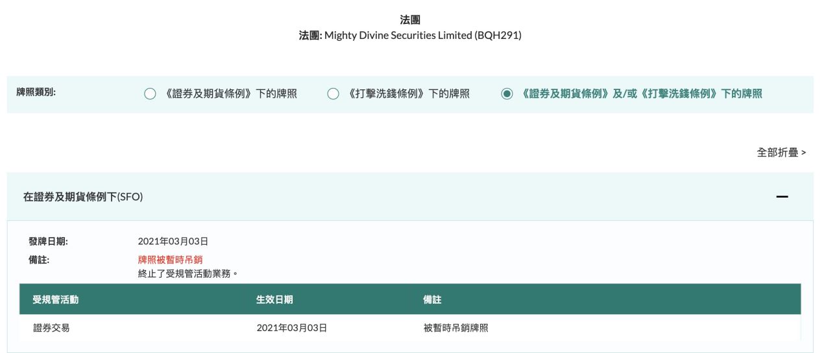Click the 終止了受規管活動業務。 remark text
The width and height of the screenshot is (824, 353).
point(188,273)
